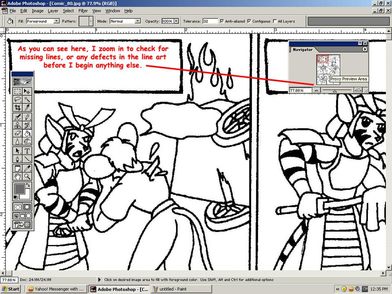Open the Select menu

pyautogui.click(x=68, y=11)
